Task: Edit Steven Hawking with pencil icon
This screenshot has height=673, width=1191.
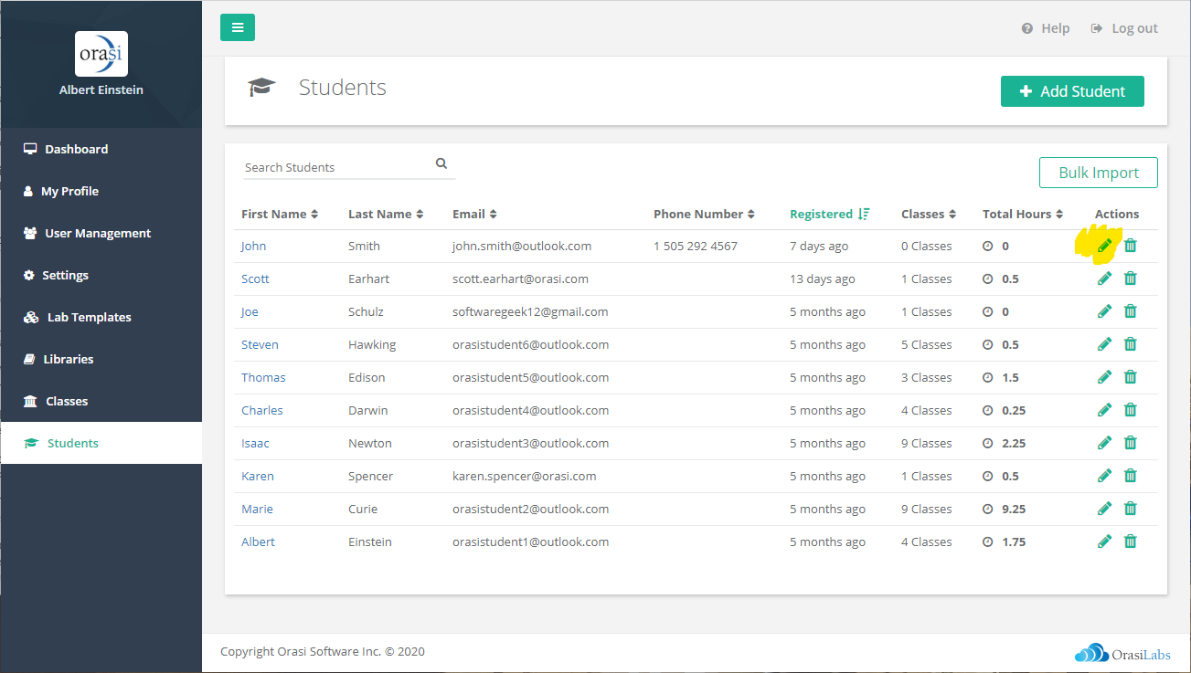Action: 1105,344
